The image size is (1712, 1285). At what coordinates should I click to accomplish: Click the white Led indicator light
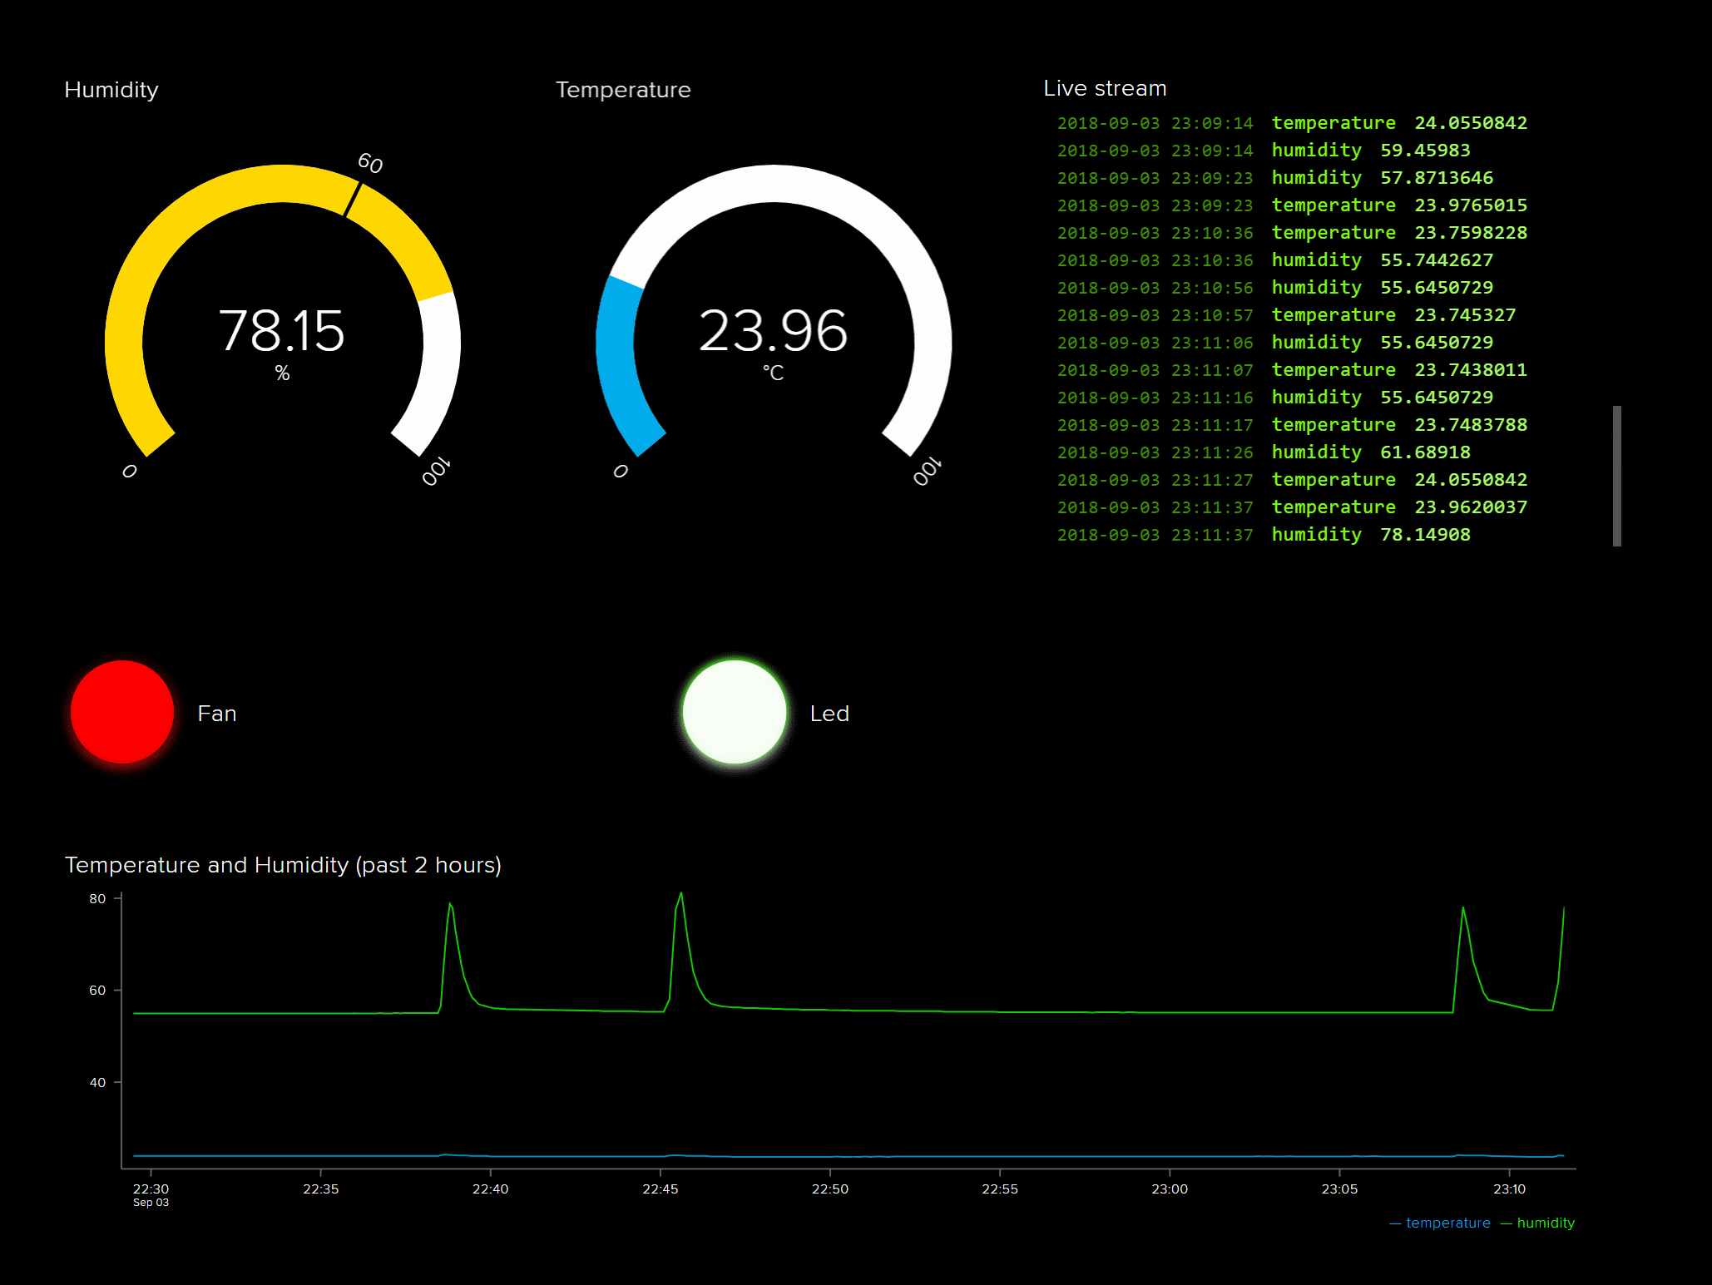coord(735,712)
